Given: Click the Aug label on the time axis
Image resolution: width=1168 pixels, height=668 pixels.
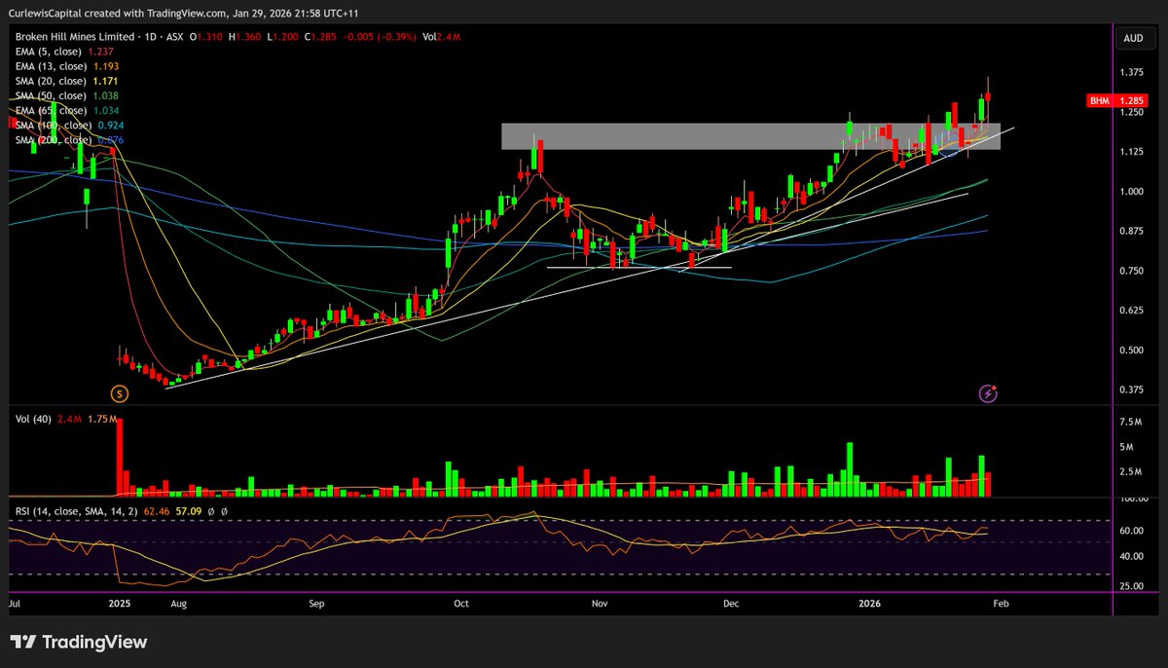Looking at the screenshot, I should (178, 604).
